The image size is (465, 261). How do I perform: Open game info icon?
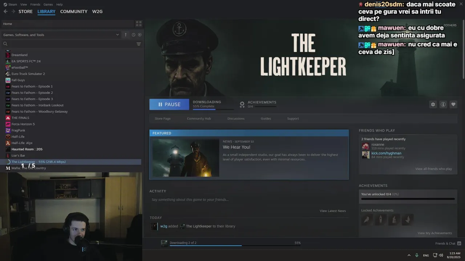(443, 104)
